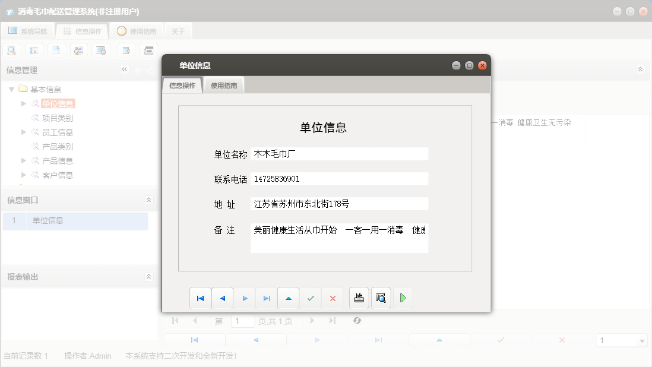Open the page number dropdown at bottom right
Screen dimensions: 652x367
643,340
